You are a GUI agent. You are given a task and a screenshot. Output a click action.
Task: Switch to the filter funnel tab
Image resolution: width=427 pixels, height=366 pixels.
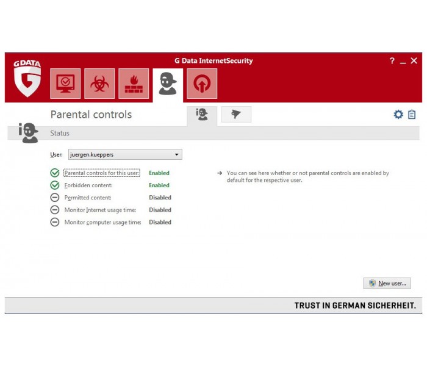[236, 114]
